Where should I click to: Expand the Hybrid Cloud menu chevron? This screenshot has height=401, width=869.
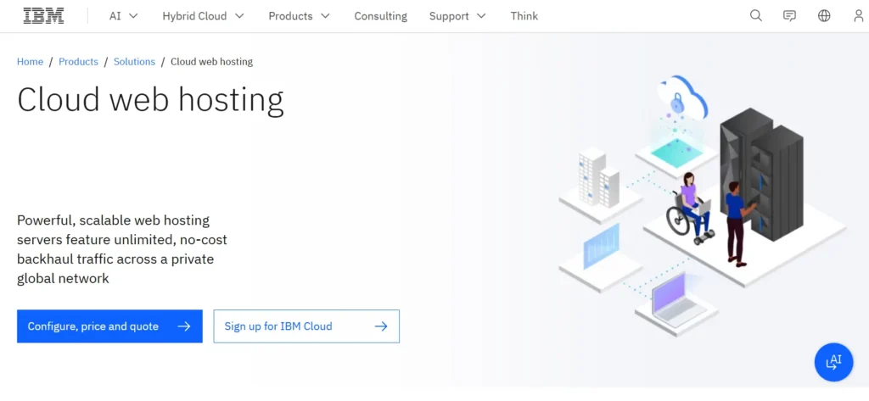click(x=239, y=16)
